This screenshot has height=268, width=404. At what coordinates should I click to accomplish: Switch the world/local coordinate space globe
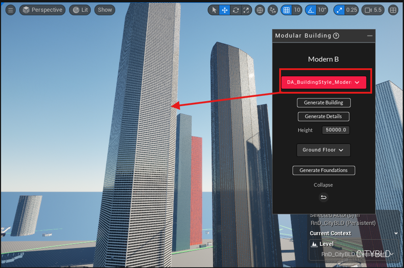(x=260, y=10)
